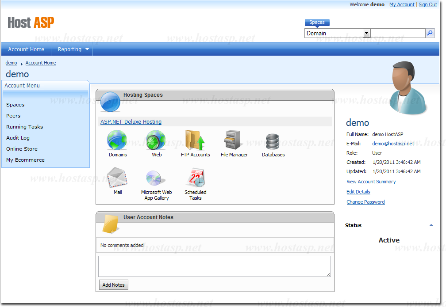Go to Account Home tab
This screenshot has height=307, width=446.
pyautogui.click(x=26, y=49)
